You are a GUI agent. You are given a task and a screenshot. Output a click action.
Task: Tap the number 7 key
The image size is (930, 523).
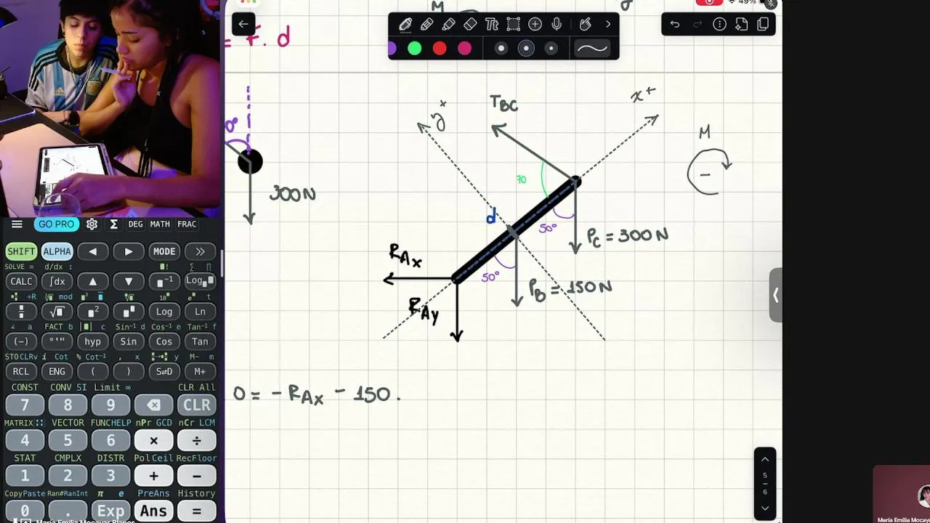coord(25,405)
